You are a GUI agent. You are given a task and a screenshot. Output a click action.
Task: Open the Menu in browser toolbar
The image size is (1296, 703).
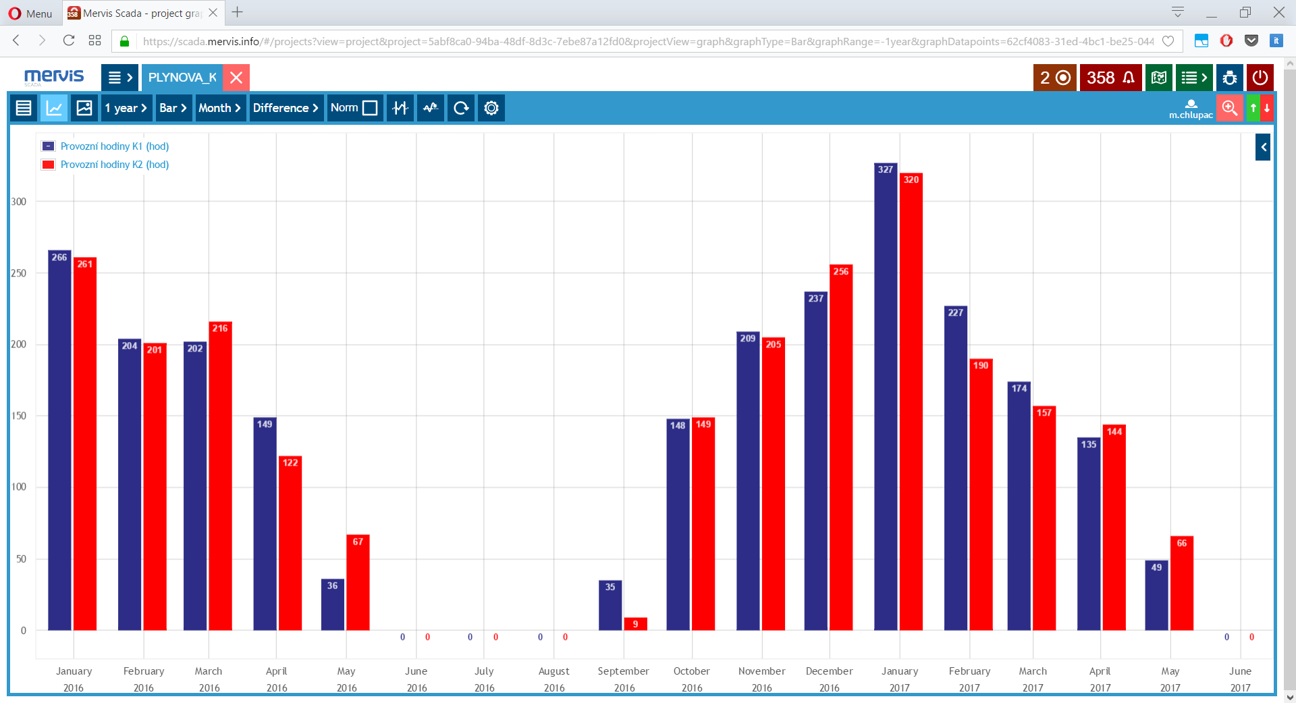coord(30,13)
